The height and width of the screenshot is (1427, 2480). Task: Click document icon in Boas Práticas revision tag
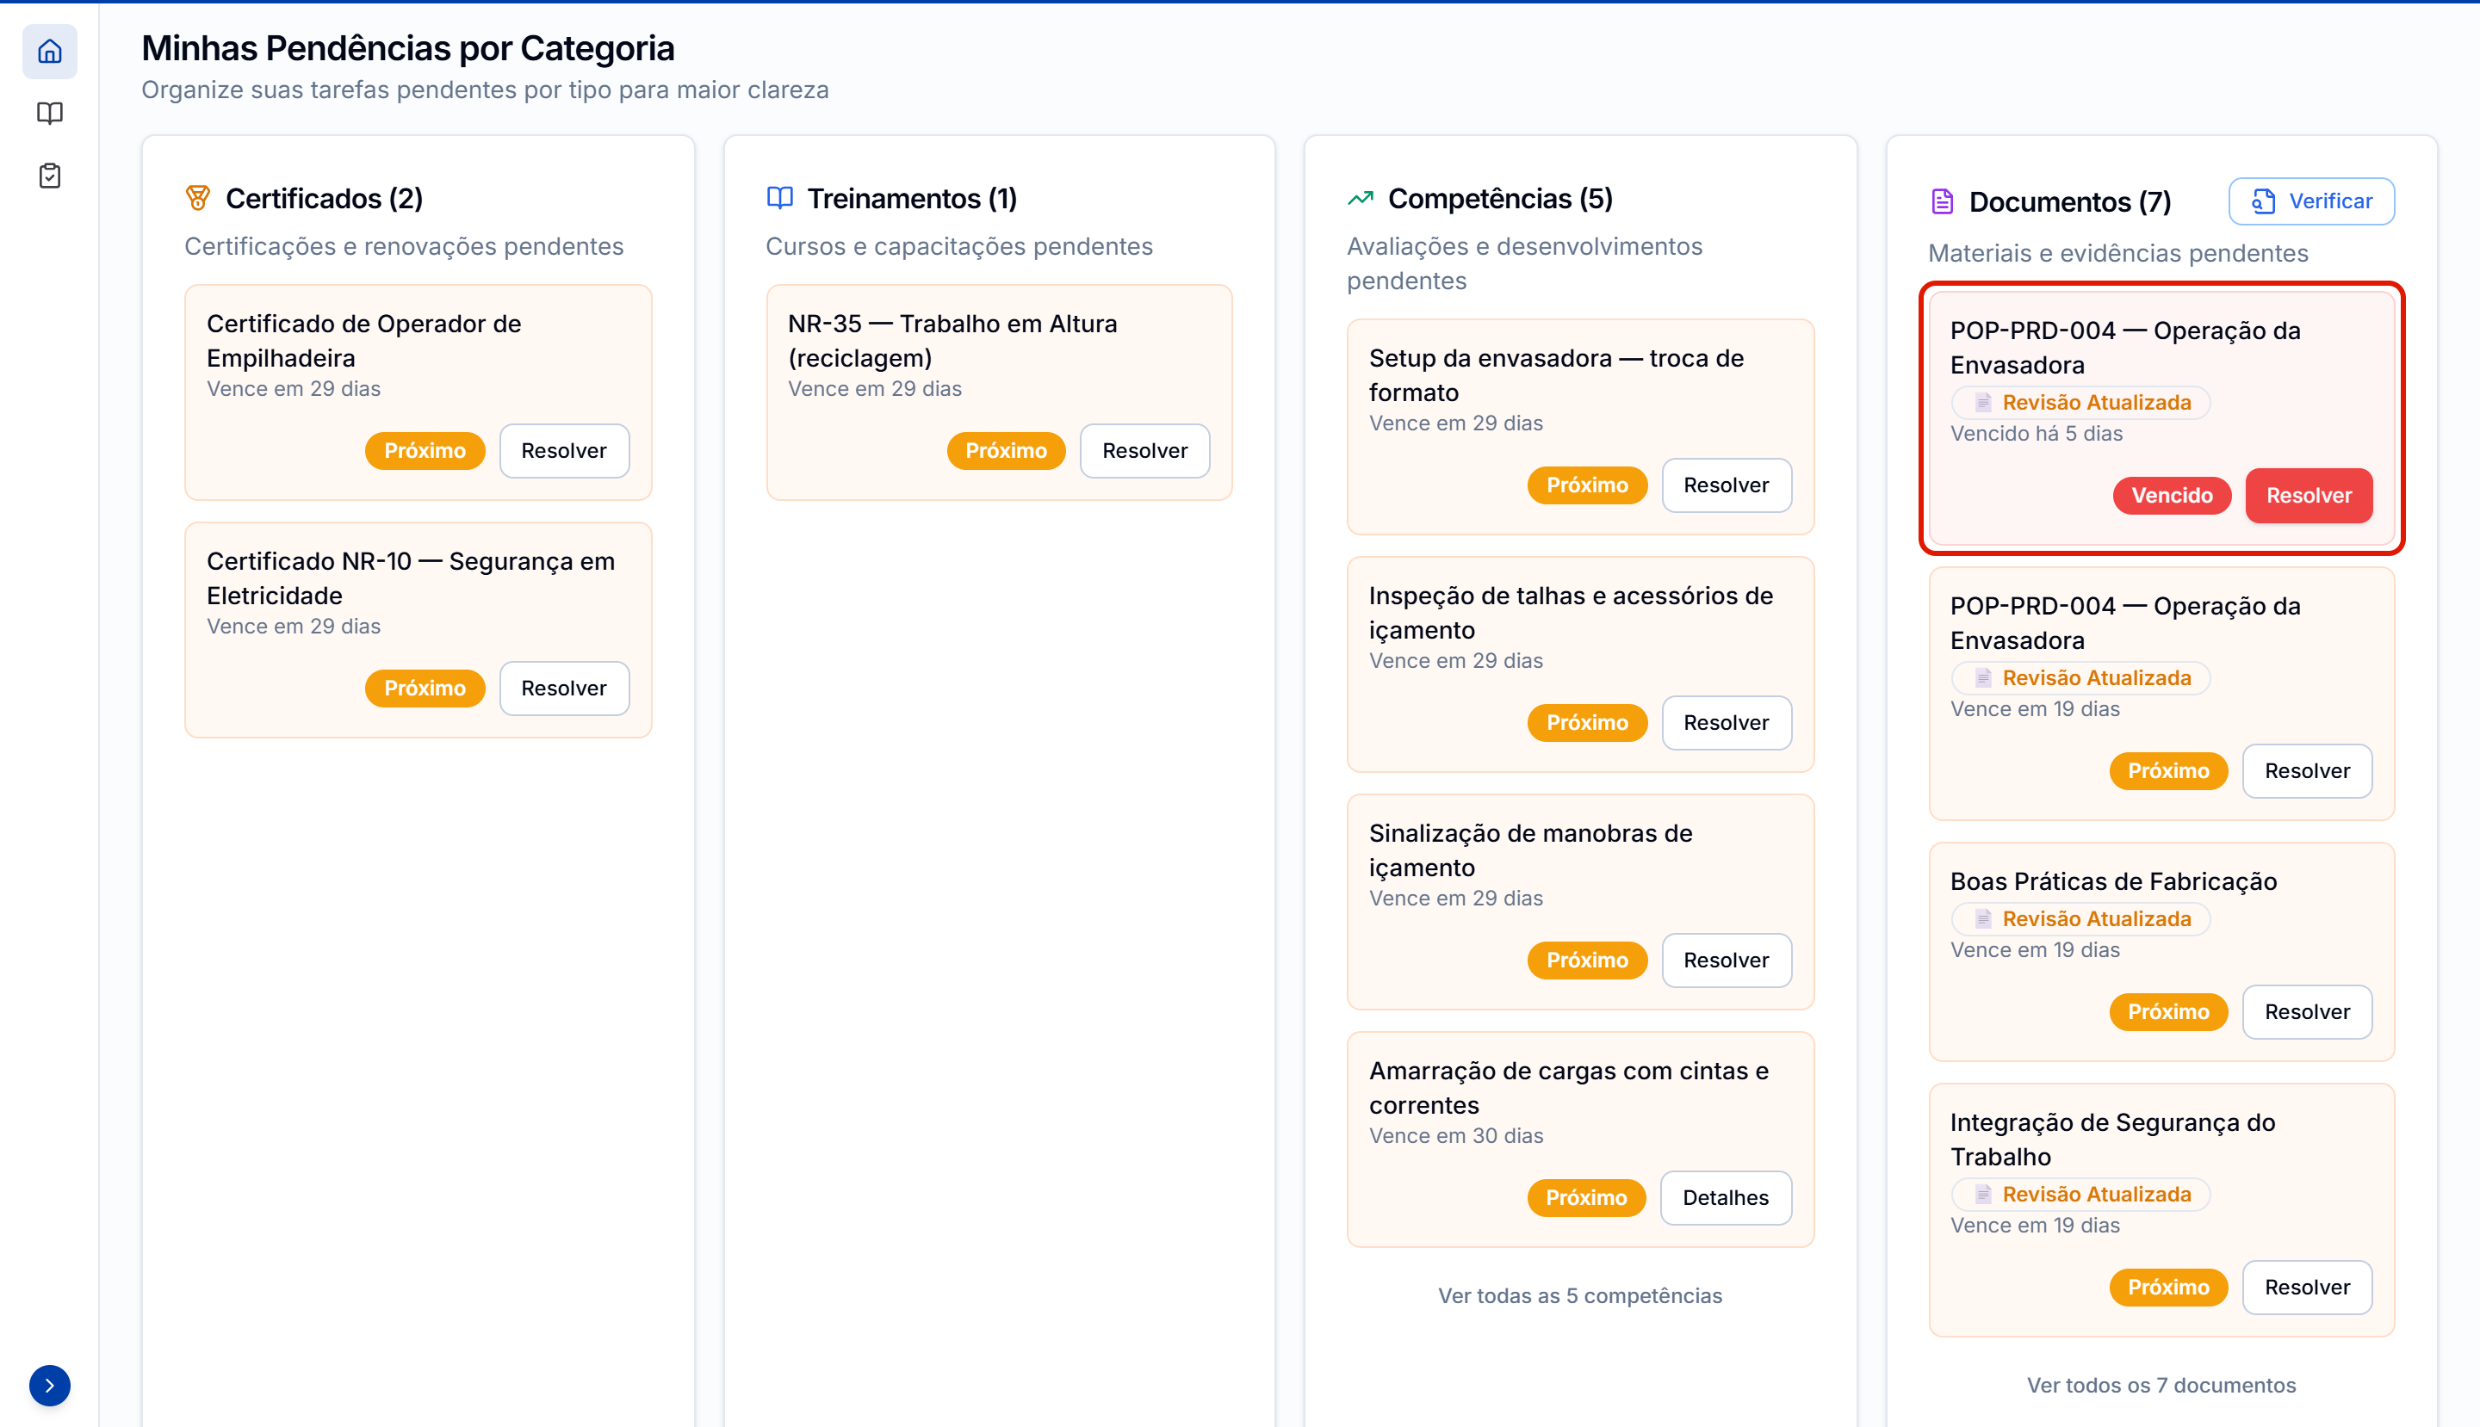[1983, 919]
